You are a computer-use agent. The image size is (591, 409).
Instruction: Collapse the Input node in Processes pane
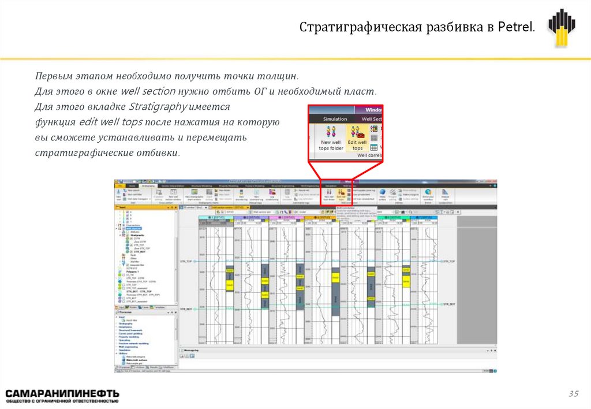point(117,317)
